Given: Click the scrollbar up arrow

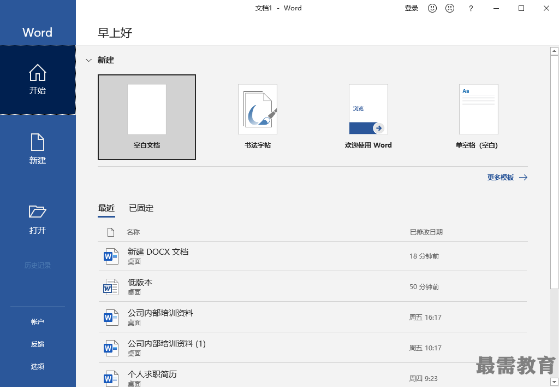Looking at the screenshot, I should [x=555, y=51].
